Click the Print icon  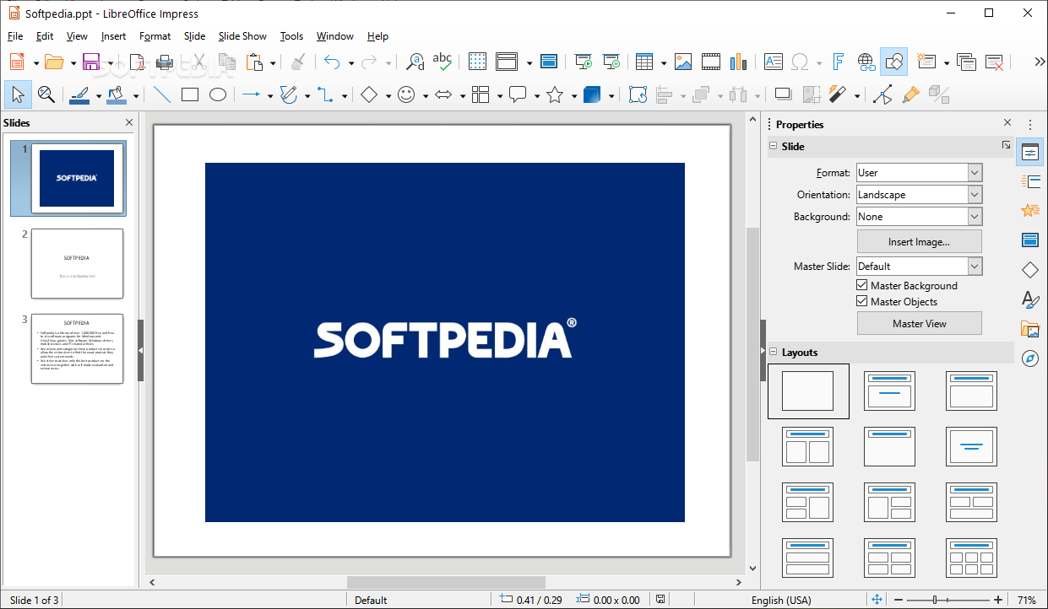point(165,62)
